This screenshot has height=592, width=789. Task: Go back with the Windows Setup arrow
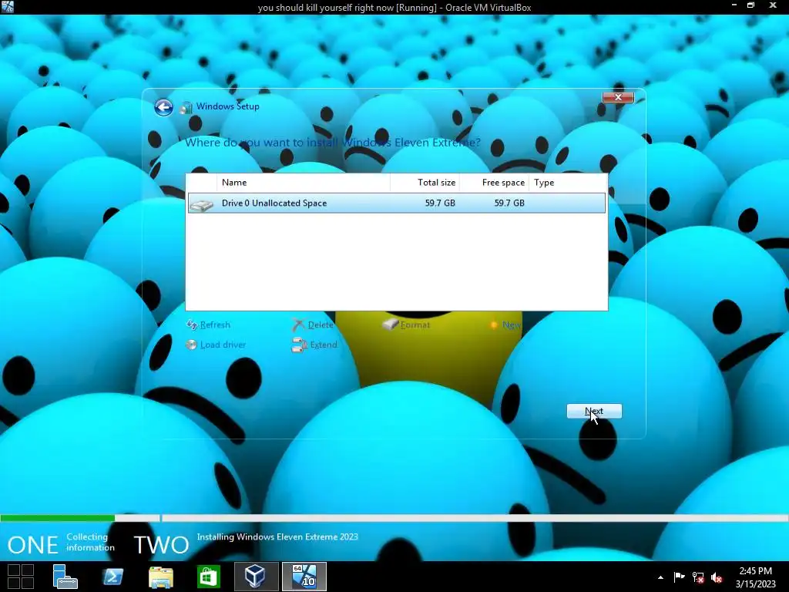(163, 107)
